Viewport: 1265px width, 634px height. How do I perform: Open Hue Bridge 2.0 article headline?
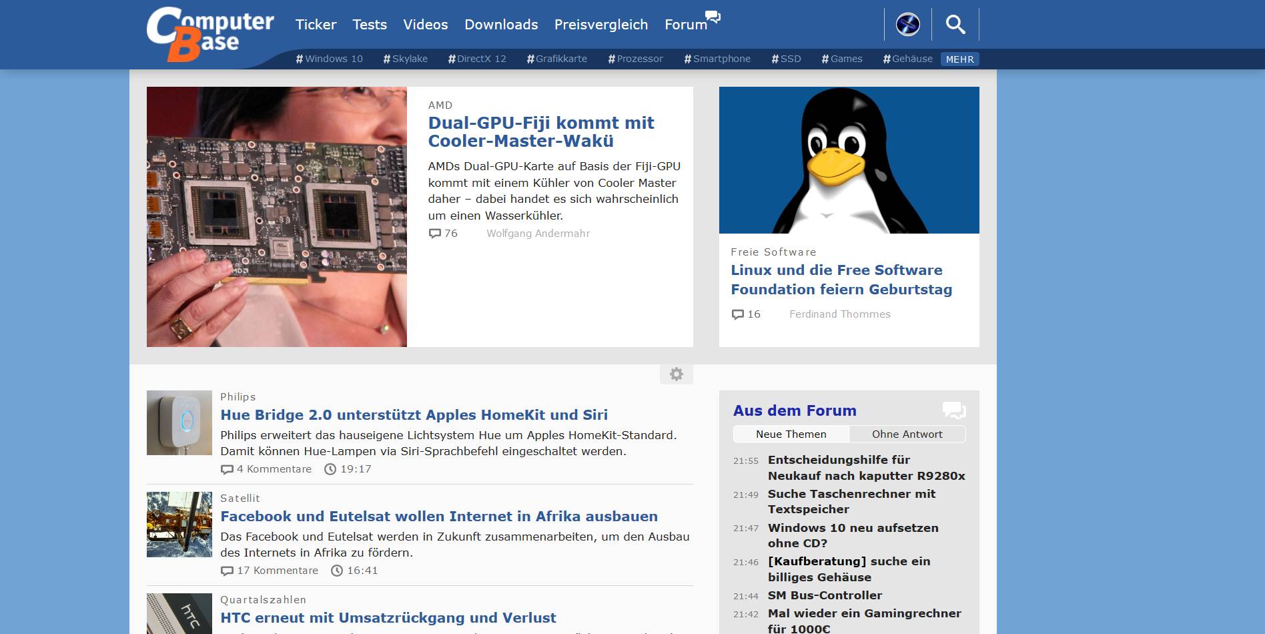(414, 415)
